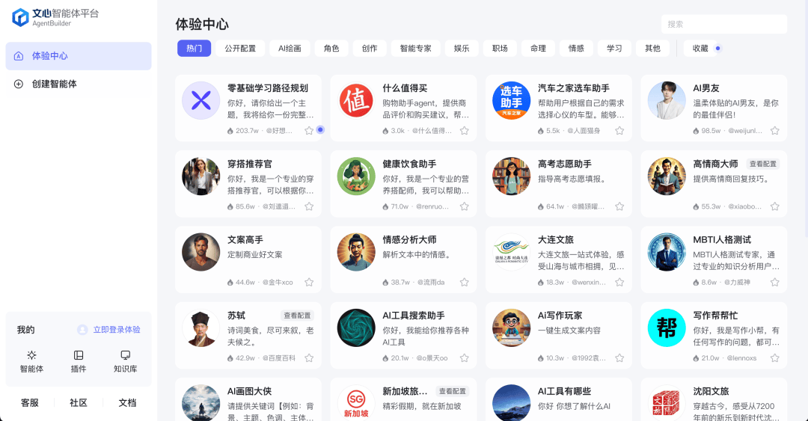Open the 文案高手 avatar
This screenshot has height=421, width=808.
point(201,252)
